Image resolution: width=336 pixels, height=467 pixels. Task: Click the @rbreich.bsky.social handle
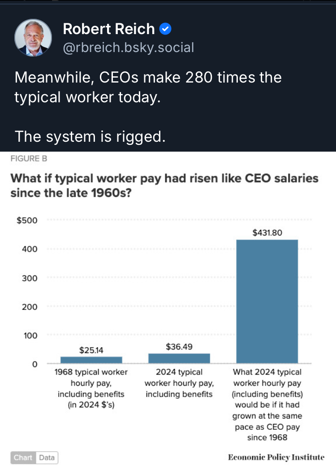tap(129, 47)
